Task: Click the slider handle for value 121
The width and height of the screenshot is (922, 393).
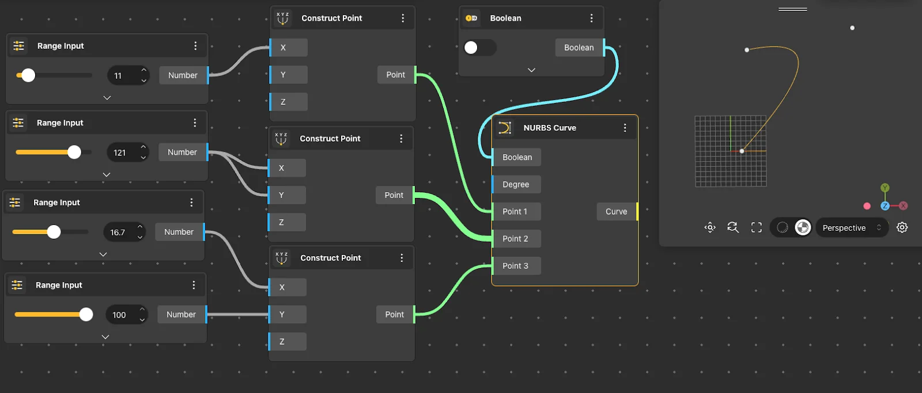Action: (74, 152)
